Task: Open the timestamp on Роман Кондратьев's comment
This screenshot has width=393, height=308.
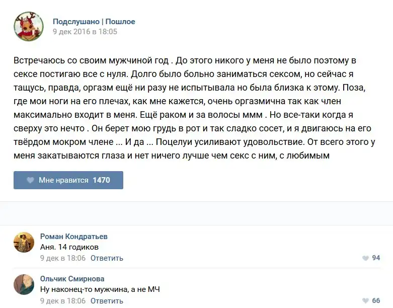Action: 62,258
